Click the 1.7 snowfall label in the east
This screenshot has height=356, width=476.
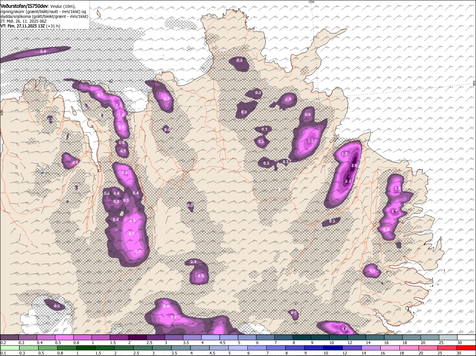click(395, 212)
